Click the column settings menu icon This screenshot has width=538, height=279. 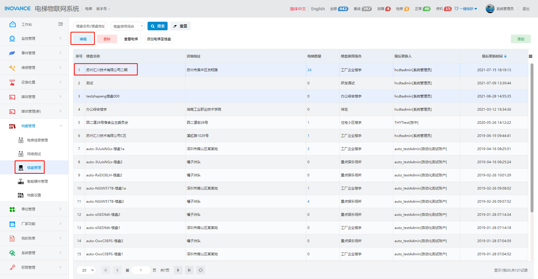click(531, 56)
